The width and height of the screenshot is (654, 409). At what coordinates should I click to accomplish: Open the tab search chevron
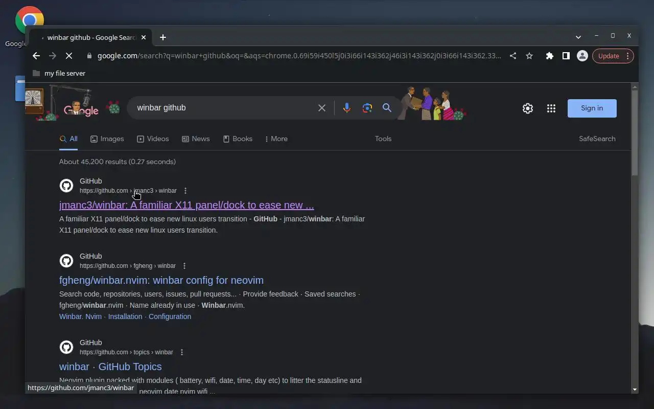tap(578, 37)
